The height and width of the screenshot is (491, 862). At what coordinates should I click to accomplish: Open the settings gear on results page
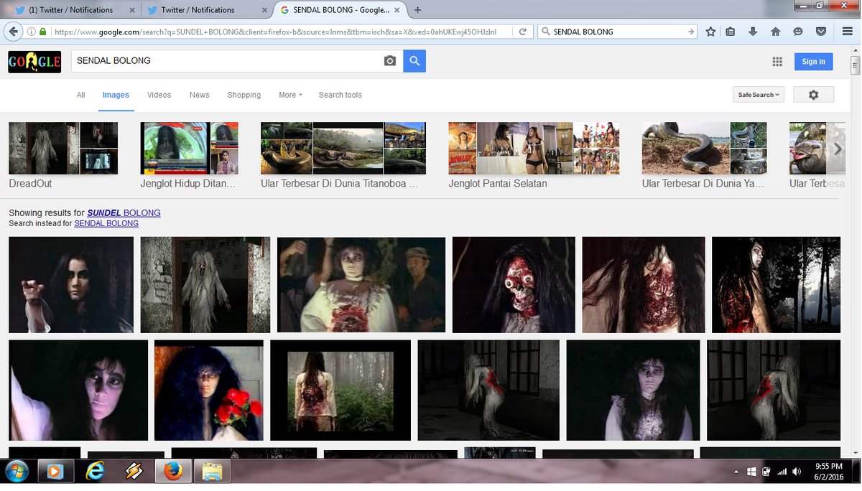tap(813, 95)
